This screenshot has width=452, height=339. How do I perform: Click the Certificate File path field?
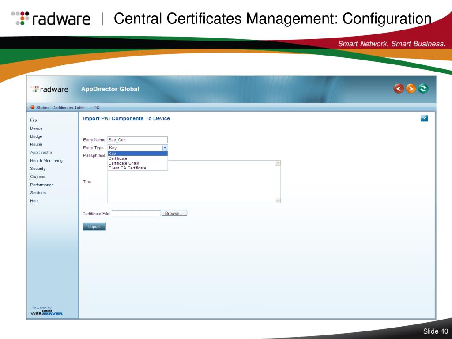tap(136, 213)
